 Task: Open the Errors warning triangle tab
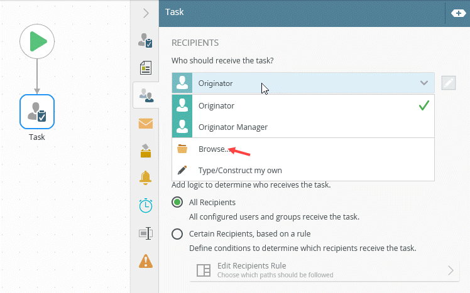point(146,261)
